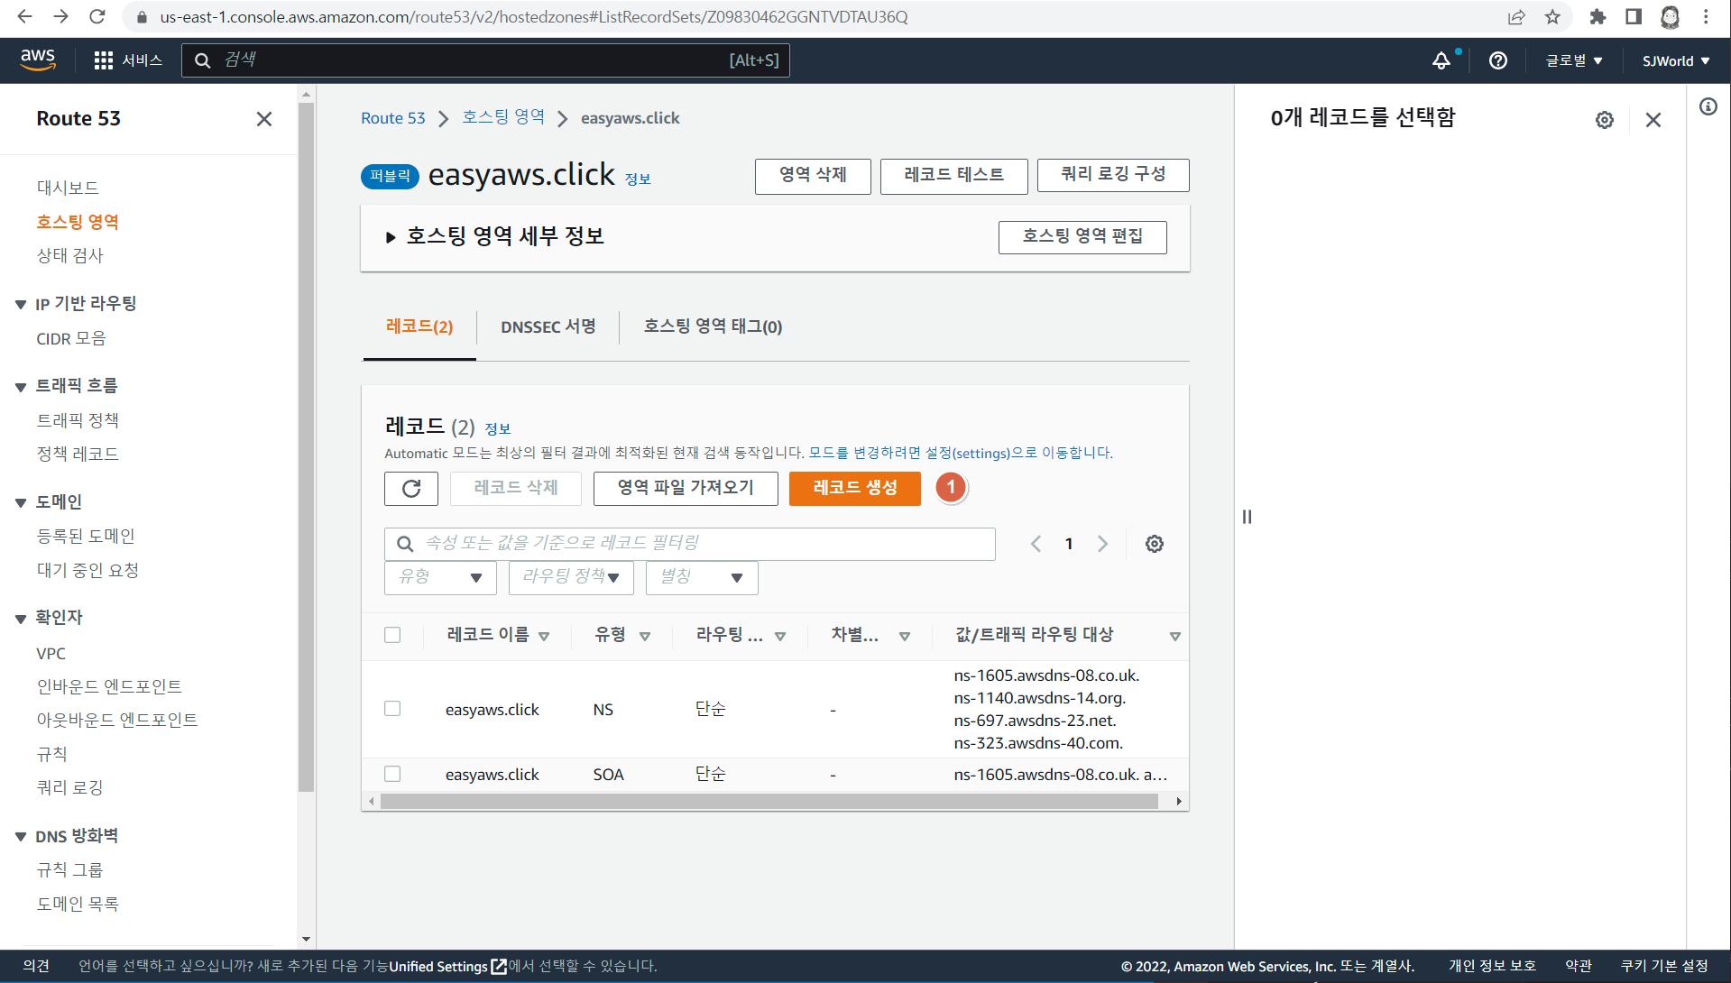Sort by value/traffic routing target column arrow
The height and width of the screenshot is (983, 1731).
coord(1175,636)
